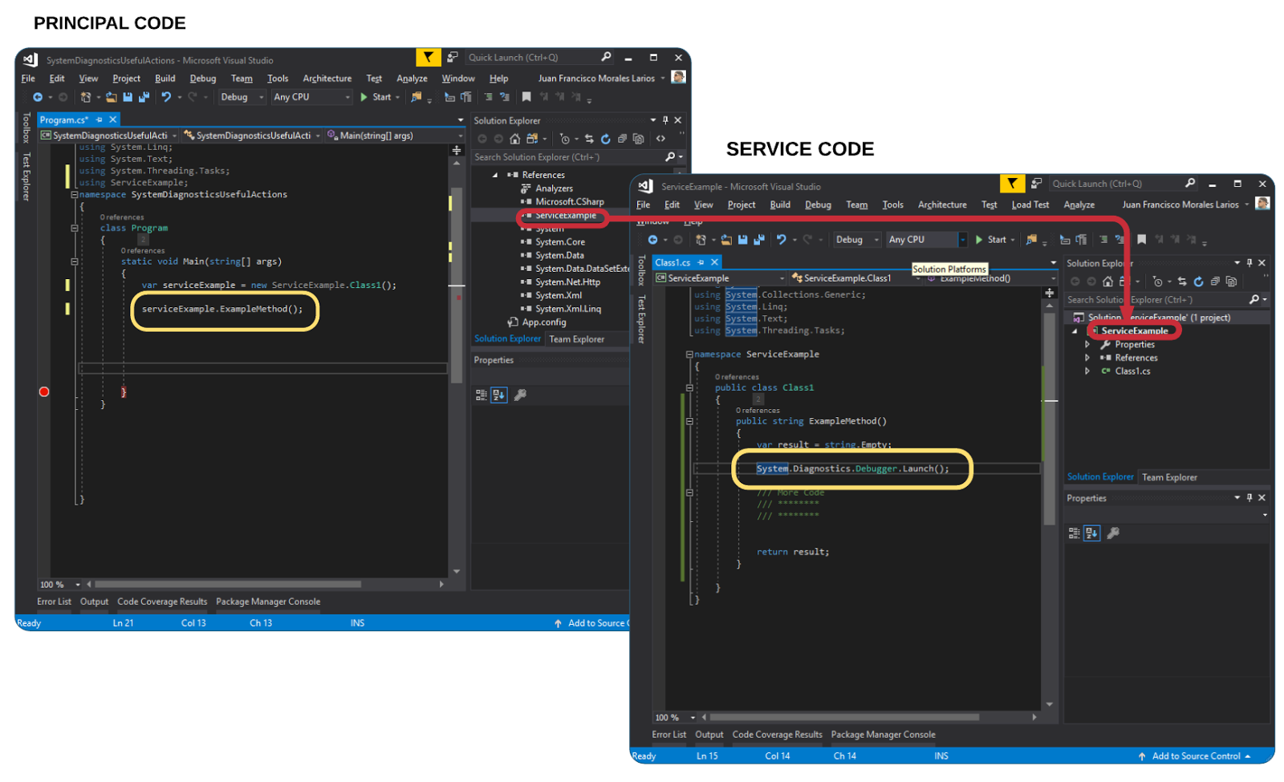Expand the References node in Service Solution Explorer
The height and width of the screenshot is (782, 1284).
click(1087, 358)
